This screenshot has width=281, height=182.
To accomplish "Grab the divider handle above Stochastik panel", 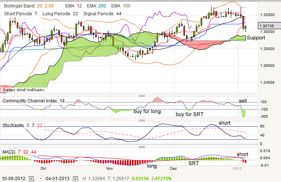I will 142,120.
